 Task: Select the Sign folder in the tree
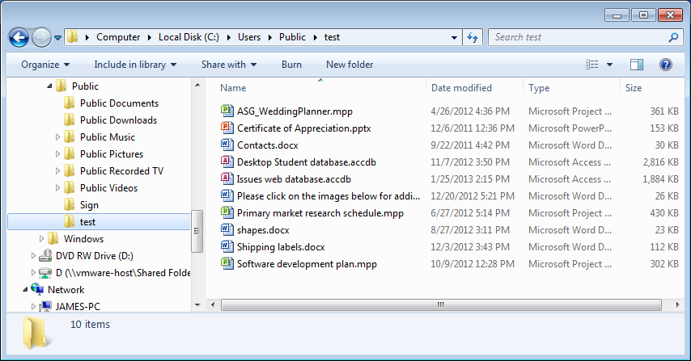pyautogui.click(x=89, y=205)
